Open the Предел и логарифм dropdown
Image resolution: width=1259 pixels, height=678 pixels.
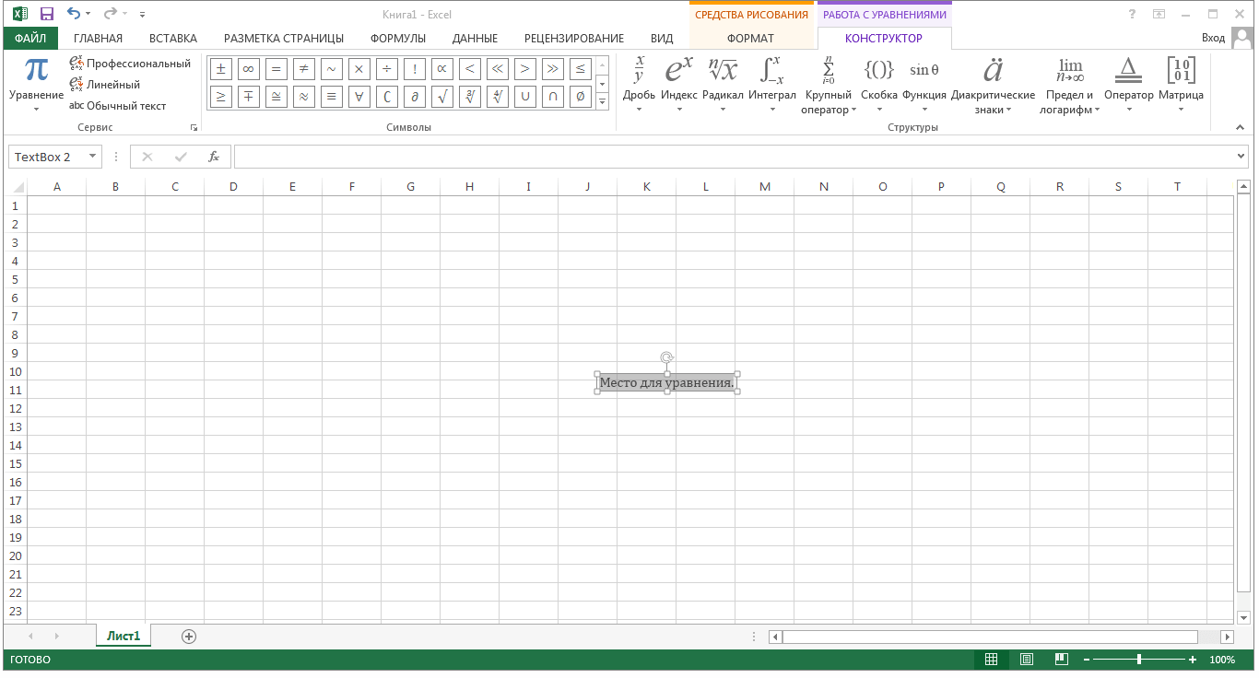[1070, 84]
